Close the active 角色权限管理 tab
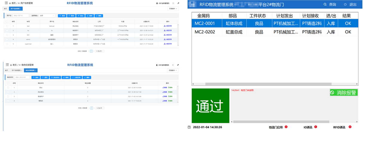 tap(36, 70)
